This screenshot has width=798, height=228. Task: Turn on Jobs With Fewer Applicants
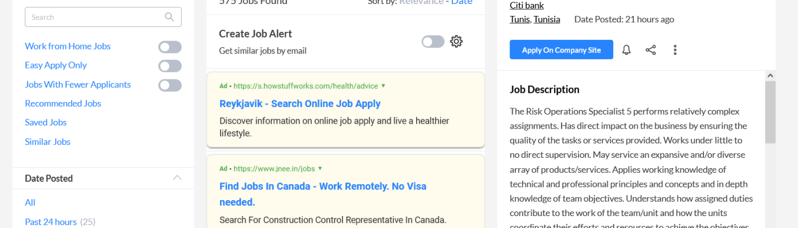170,85
